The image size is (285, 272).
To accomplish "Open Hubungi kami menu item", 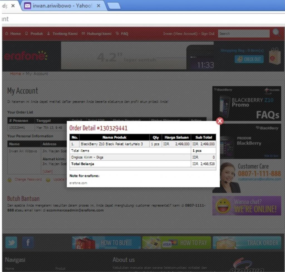I will [97, 34].
